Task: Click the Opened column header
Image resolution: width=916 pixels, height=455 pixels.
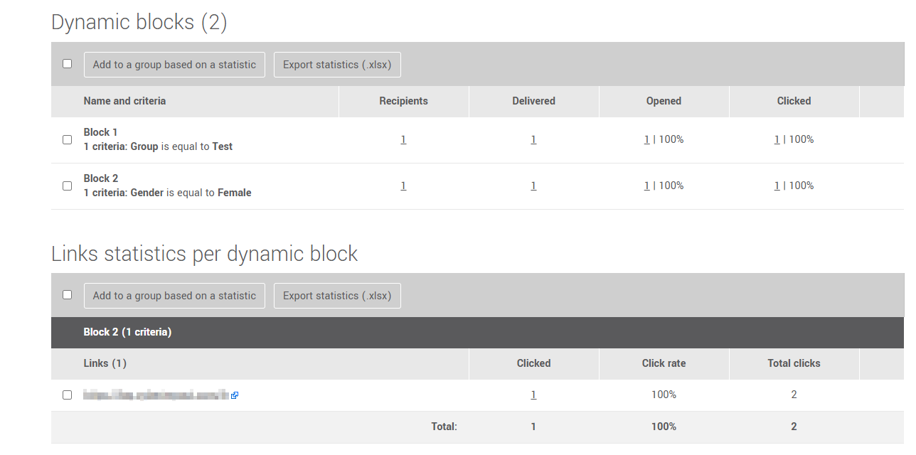Action: (664, 101)
